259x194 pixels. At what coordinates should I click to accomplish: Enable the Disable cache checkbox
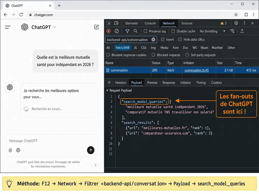pyautogui.click(x=173, y=31)
